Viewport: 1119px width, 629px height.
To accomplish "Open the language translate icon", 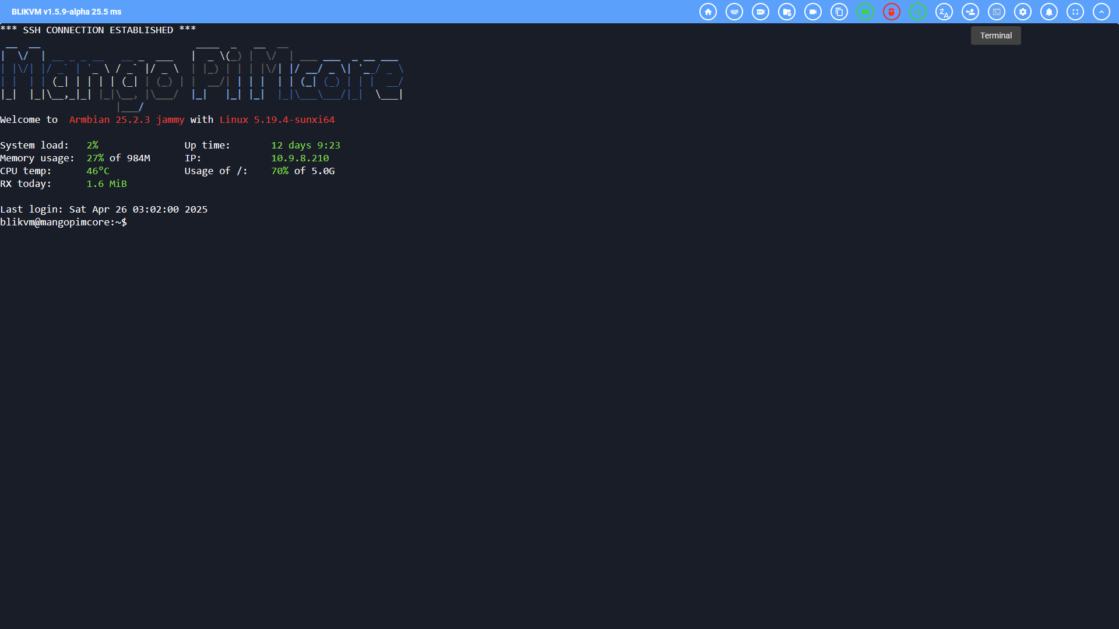I will tap(944, 12).
